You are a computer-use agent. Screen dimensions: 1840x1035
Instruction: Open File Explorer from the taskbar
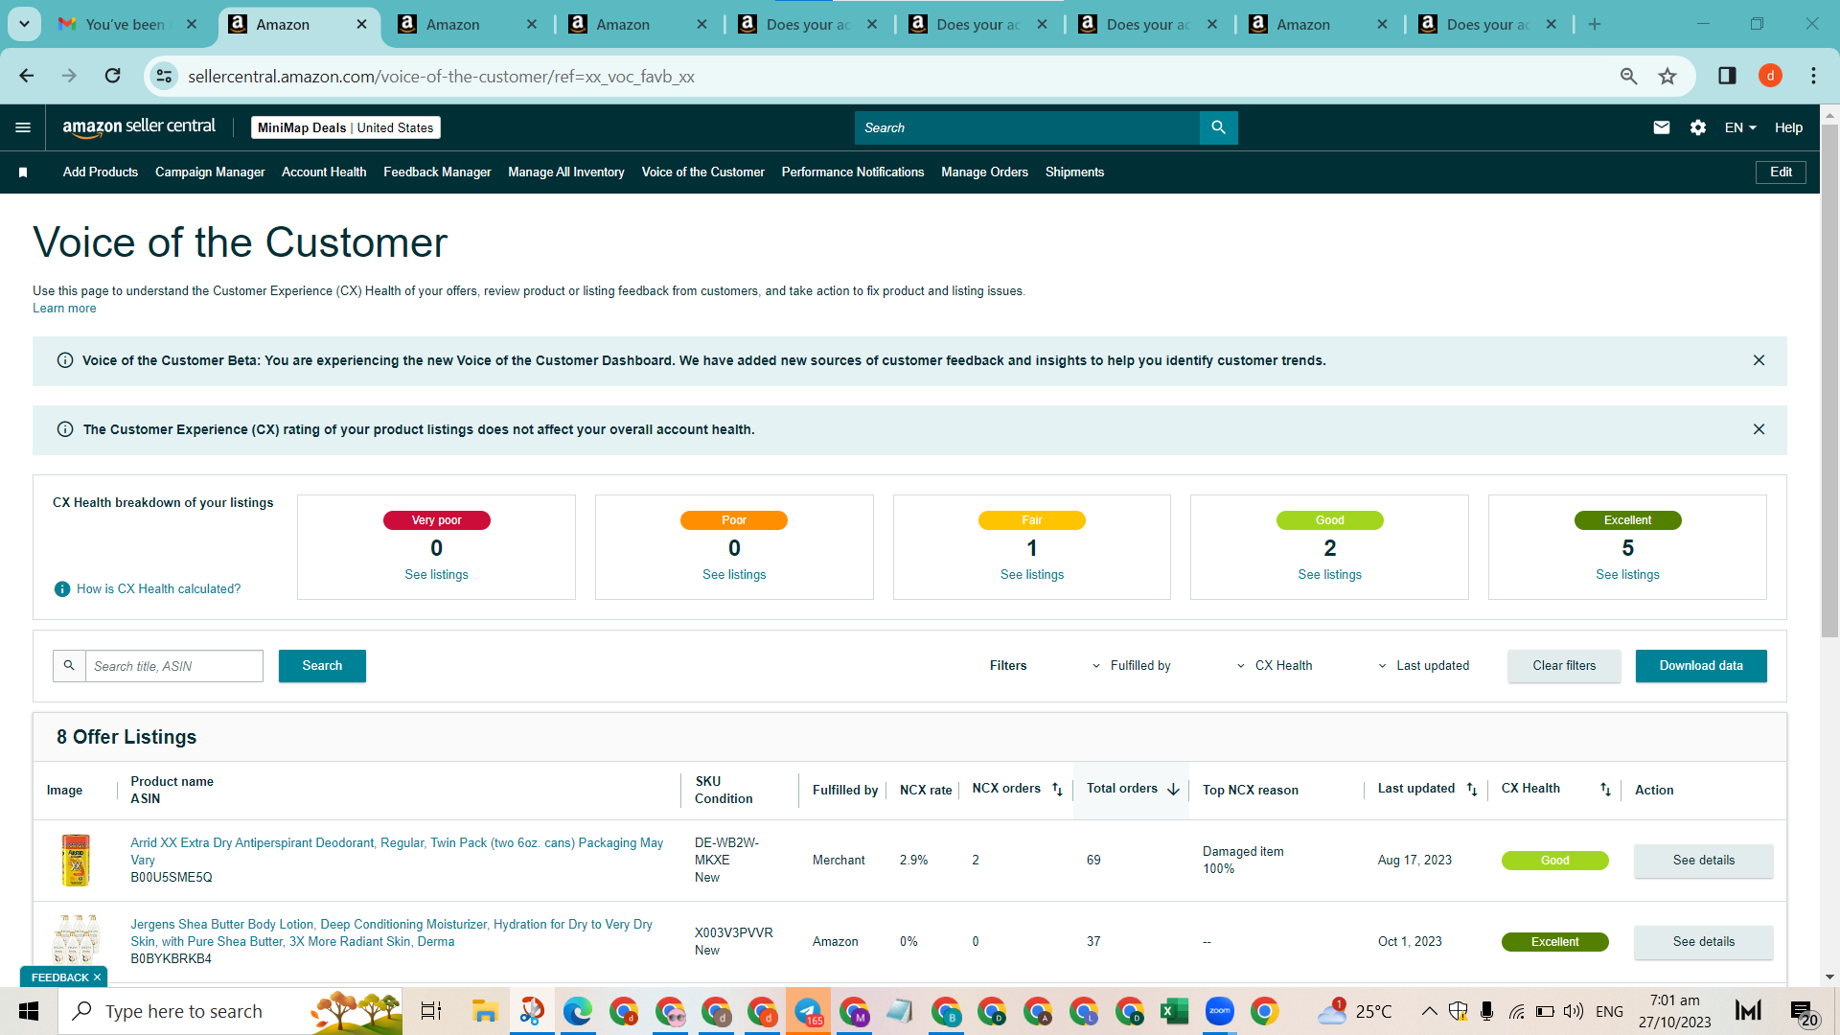(x=485, y=1011)
